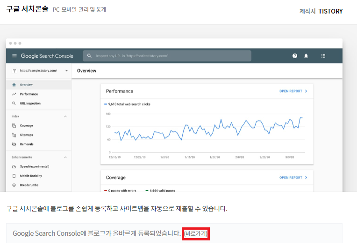
Task: Click the Coverage card title
Action: point(116,178)
